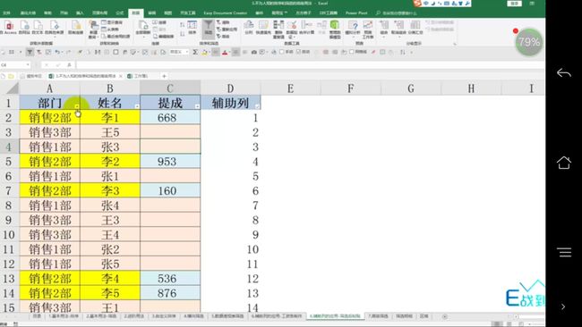Switch to the Formulas (公式) ribbon tab
This screenshot has width=582, height=327.
119,13
